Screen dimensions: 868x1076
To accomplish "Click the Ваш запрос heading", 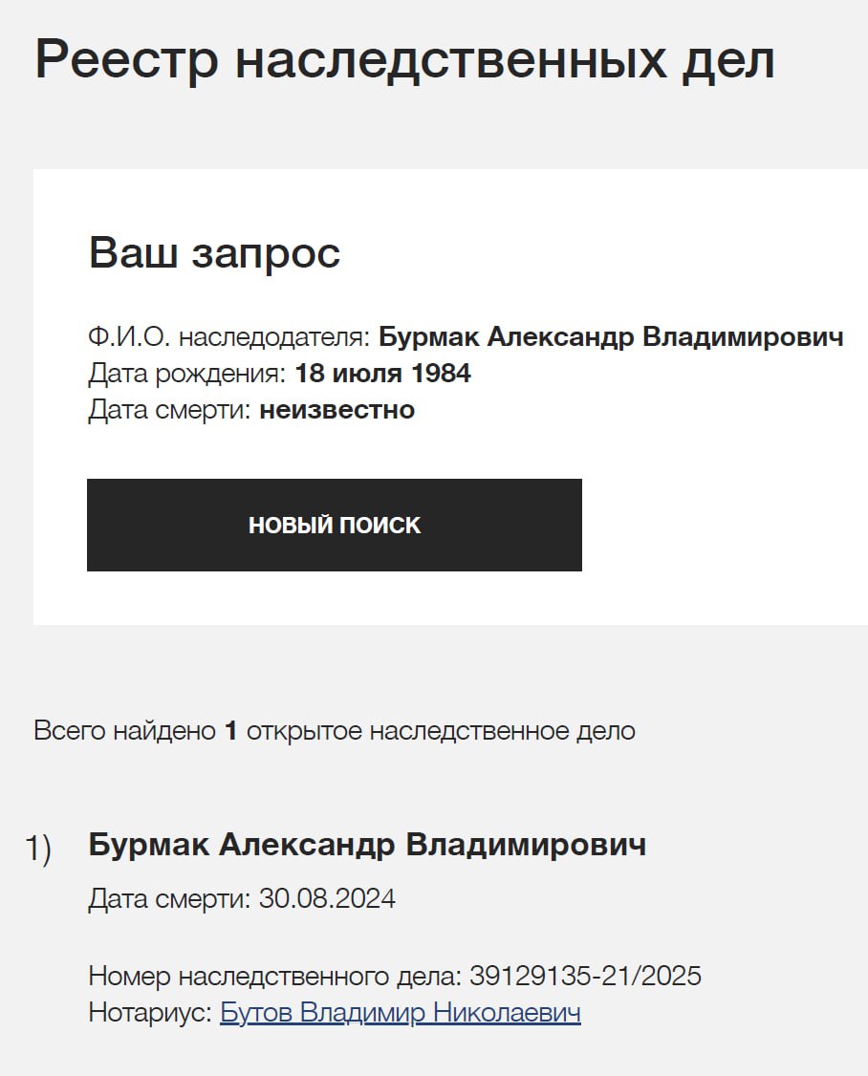I will point(214,254).
